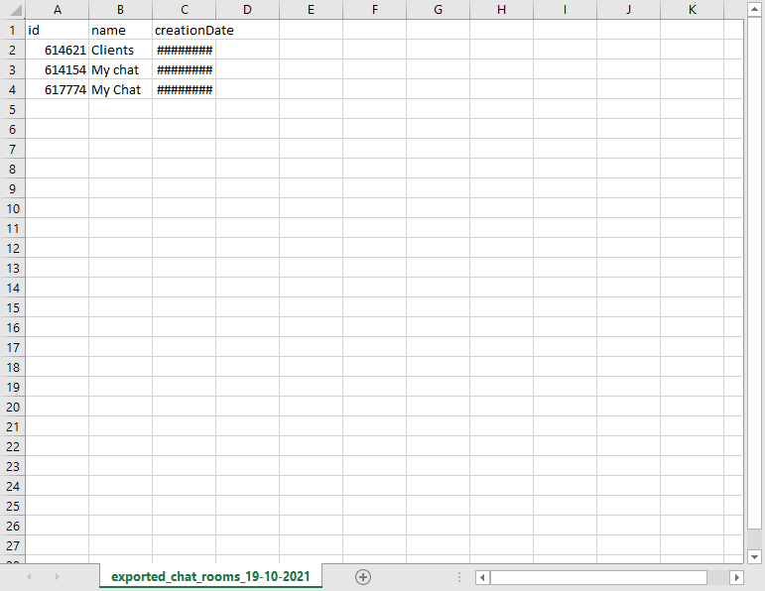This screenshot has width=765, height=591.
Task: Click the next sheet navigation arrow
Action: 57,577
